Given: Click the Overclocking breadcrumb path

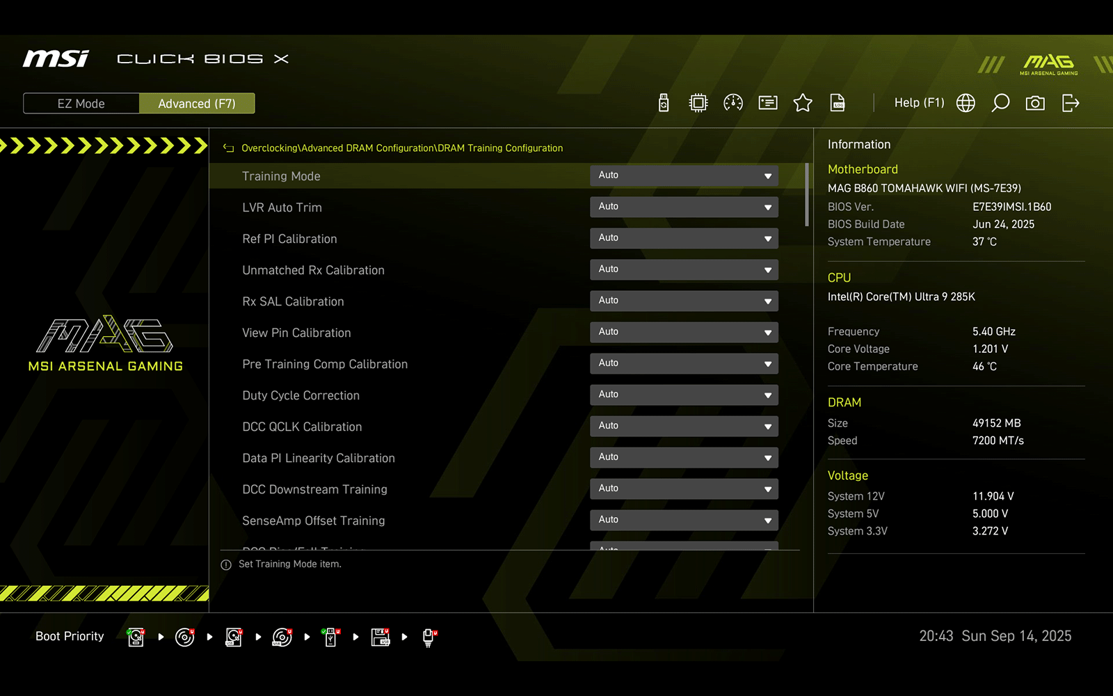Looking at the screenshot, I should (x=402, y=148).
